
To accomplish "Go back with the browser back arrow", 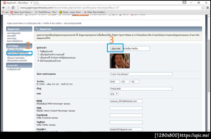I will pyautogui.click(x=4, y=8).
